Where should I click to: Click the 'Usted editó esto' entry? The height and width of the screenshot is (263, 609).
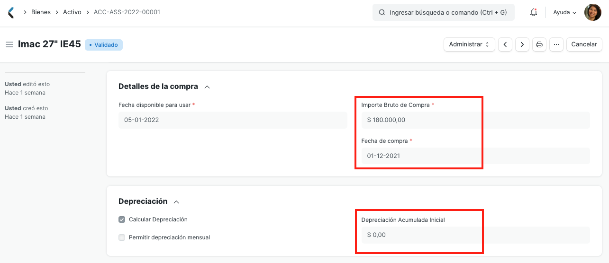coord(27,84)
